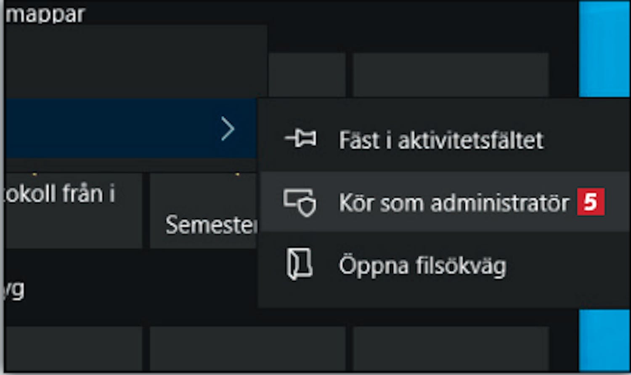
Task: Select the Öppna filsökväg menu option
Action: 443,265
